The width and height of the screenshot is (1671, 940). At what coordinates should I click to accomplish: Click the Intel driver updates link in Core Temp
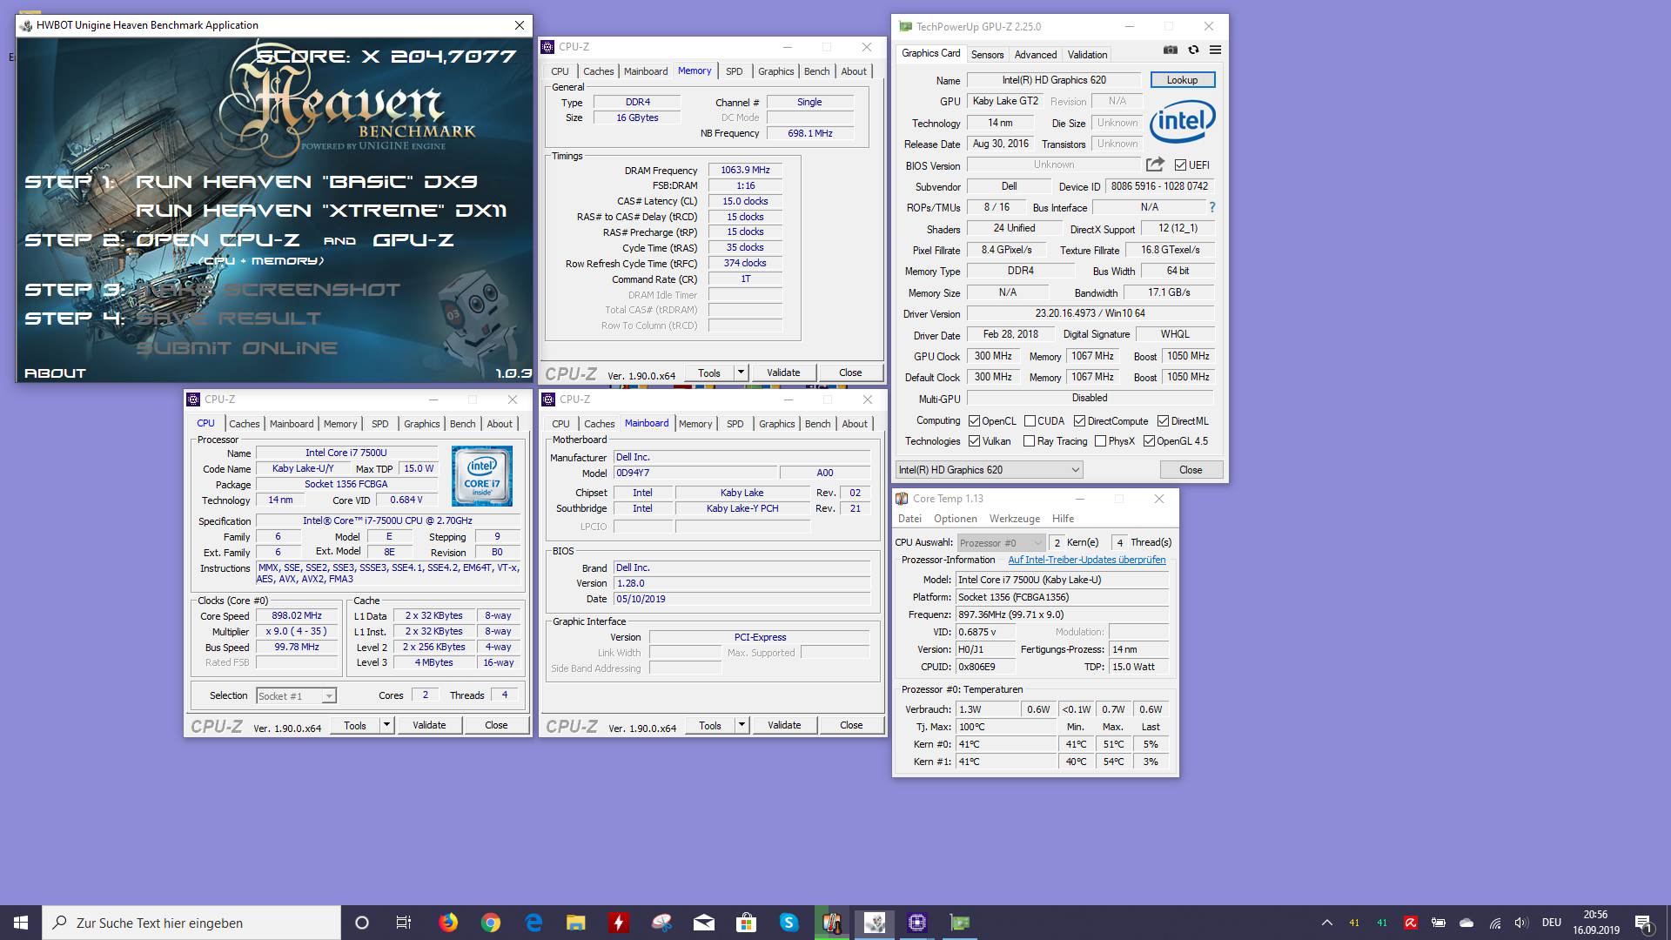coord(1087,560)
